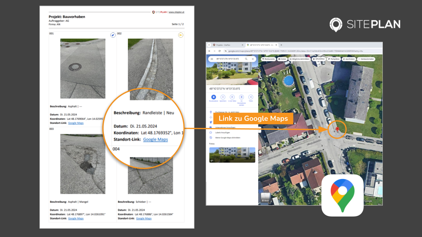Click the browser forward arrow

coord(214,51)
